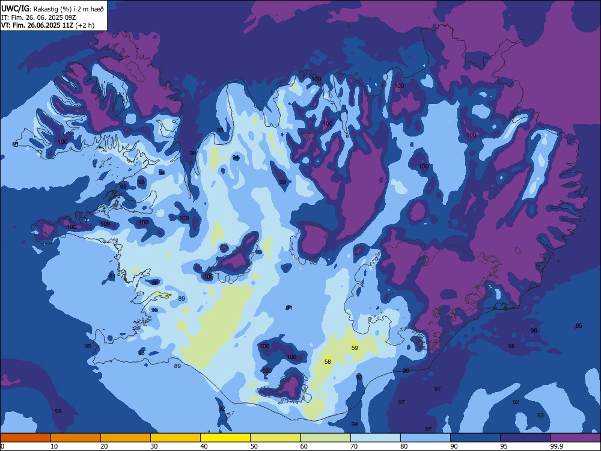
Task: Click the purple legend swatch above 99.9
Action: pyautogui.click(x=575, y=438)
